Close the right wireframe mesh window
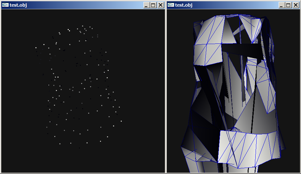301x174 pixels. tap(296, 5)
